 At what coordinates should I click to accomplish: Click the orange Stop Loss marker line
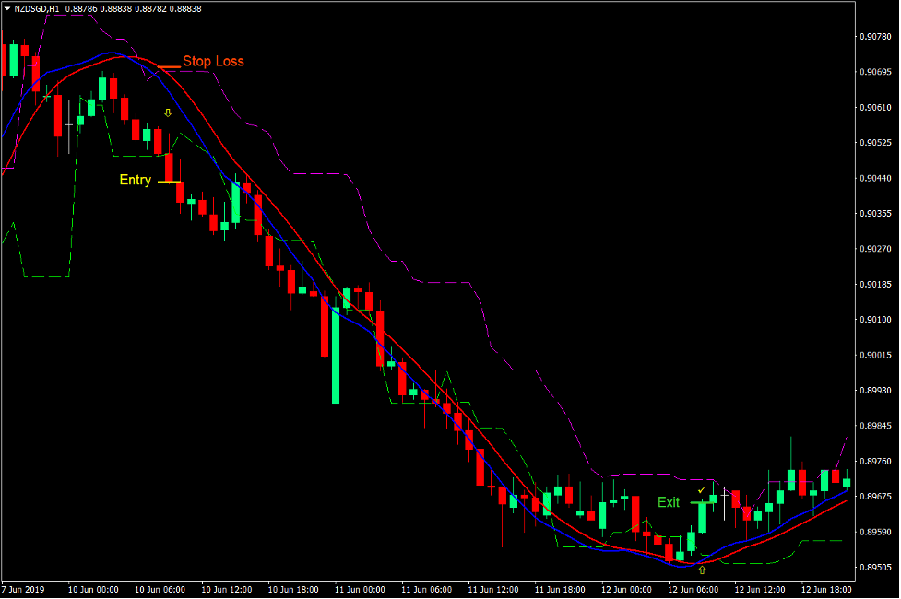[169, 67]
